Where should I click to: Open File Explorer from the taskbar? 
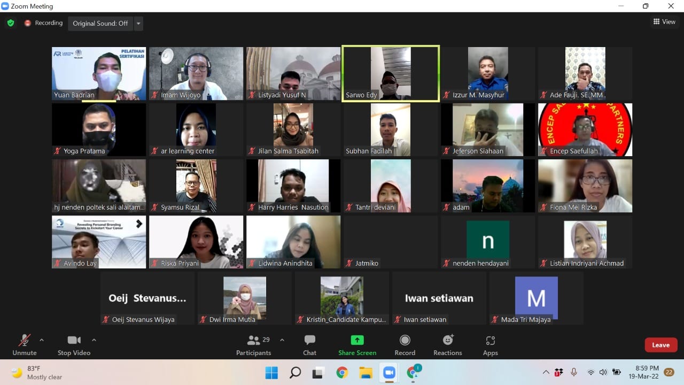click(366, 373)
